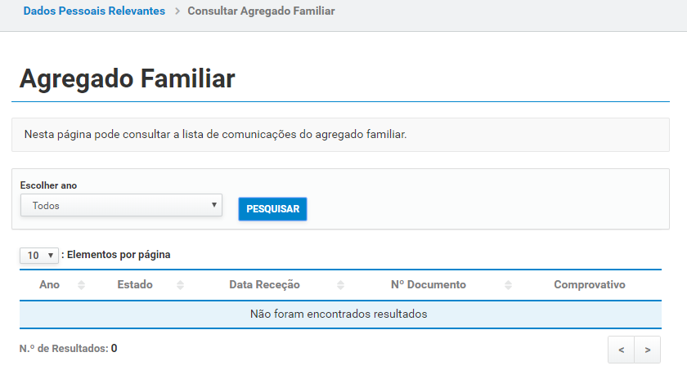Click the Data Receção column header text

point(264,285)
